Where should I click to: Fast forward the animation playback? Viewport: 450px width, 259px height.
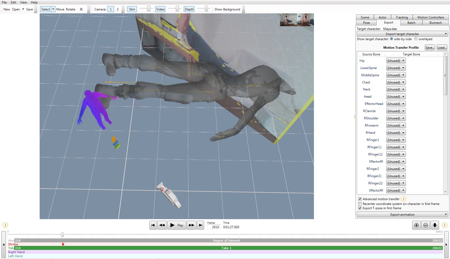pyautogui.click(x=191, y=225)
